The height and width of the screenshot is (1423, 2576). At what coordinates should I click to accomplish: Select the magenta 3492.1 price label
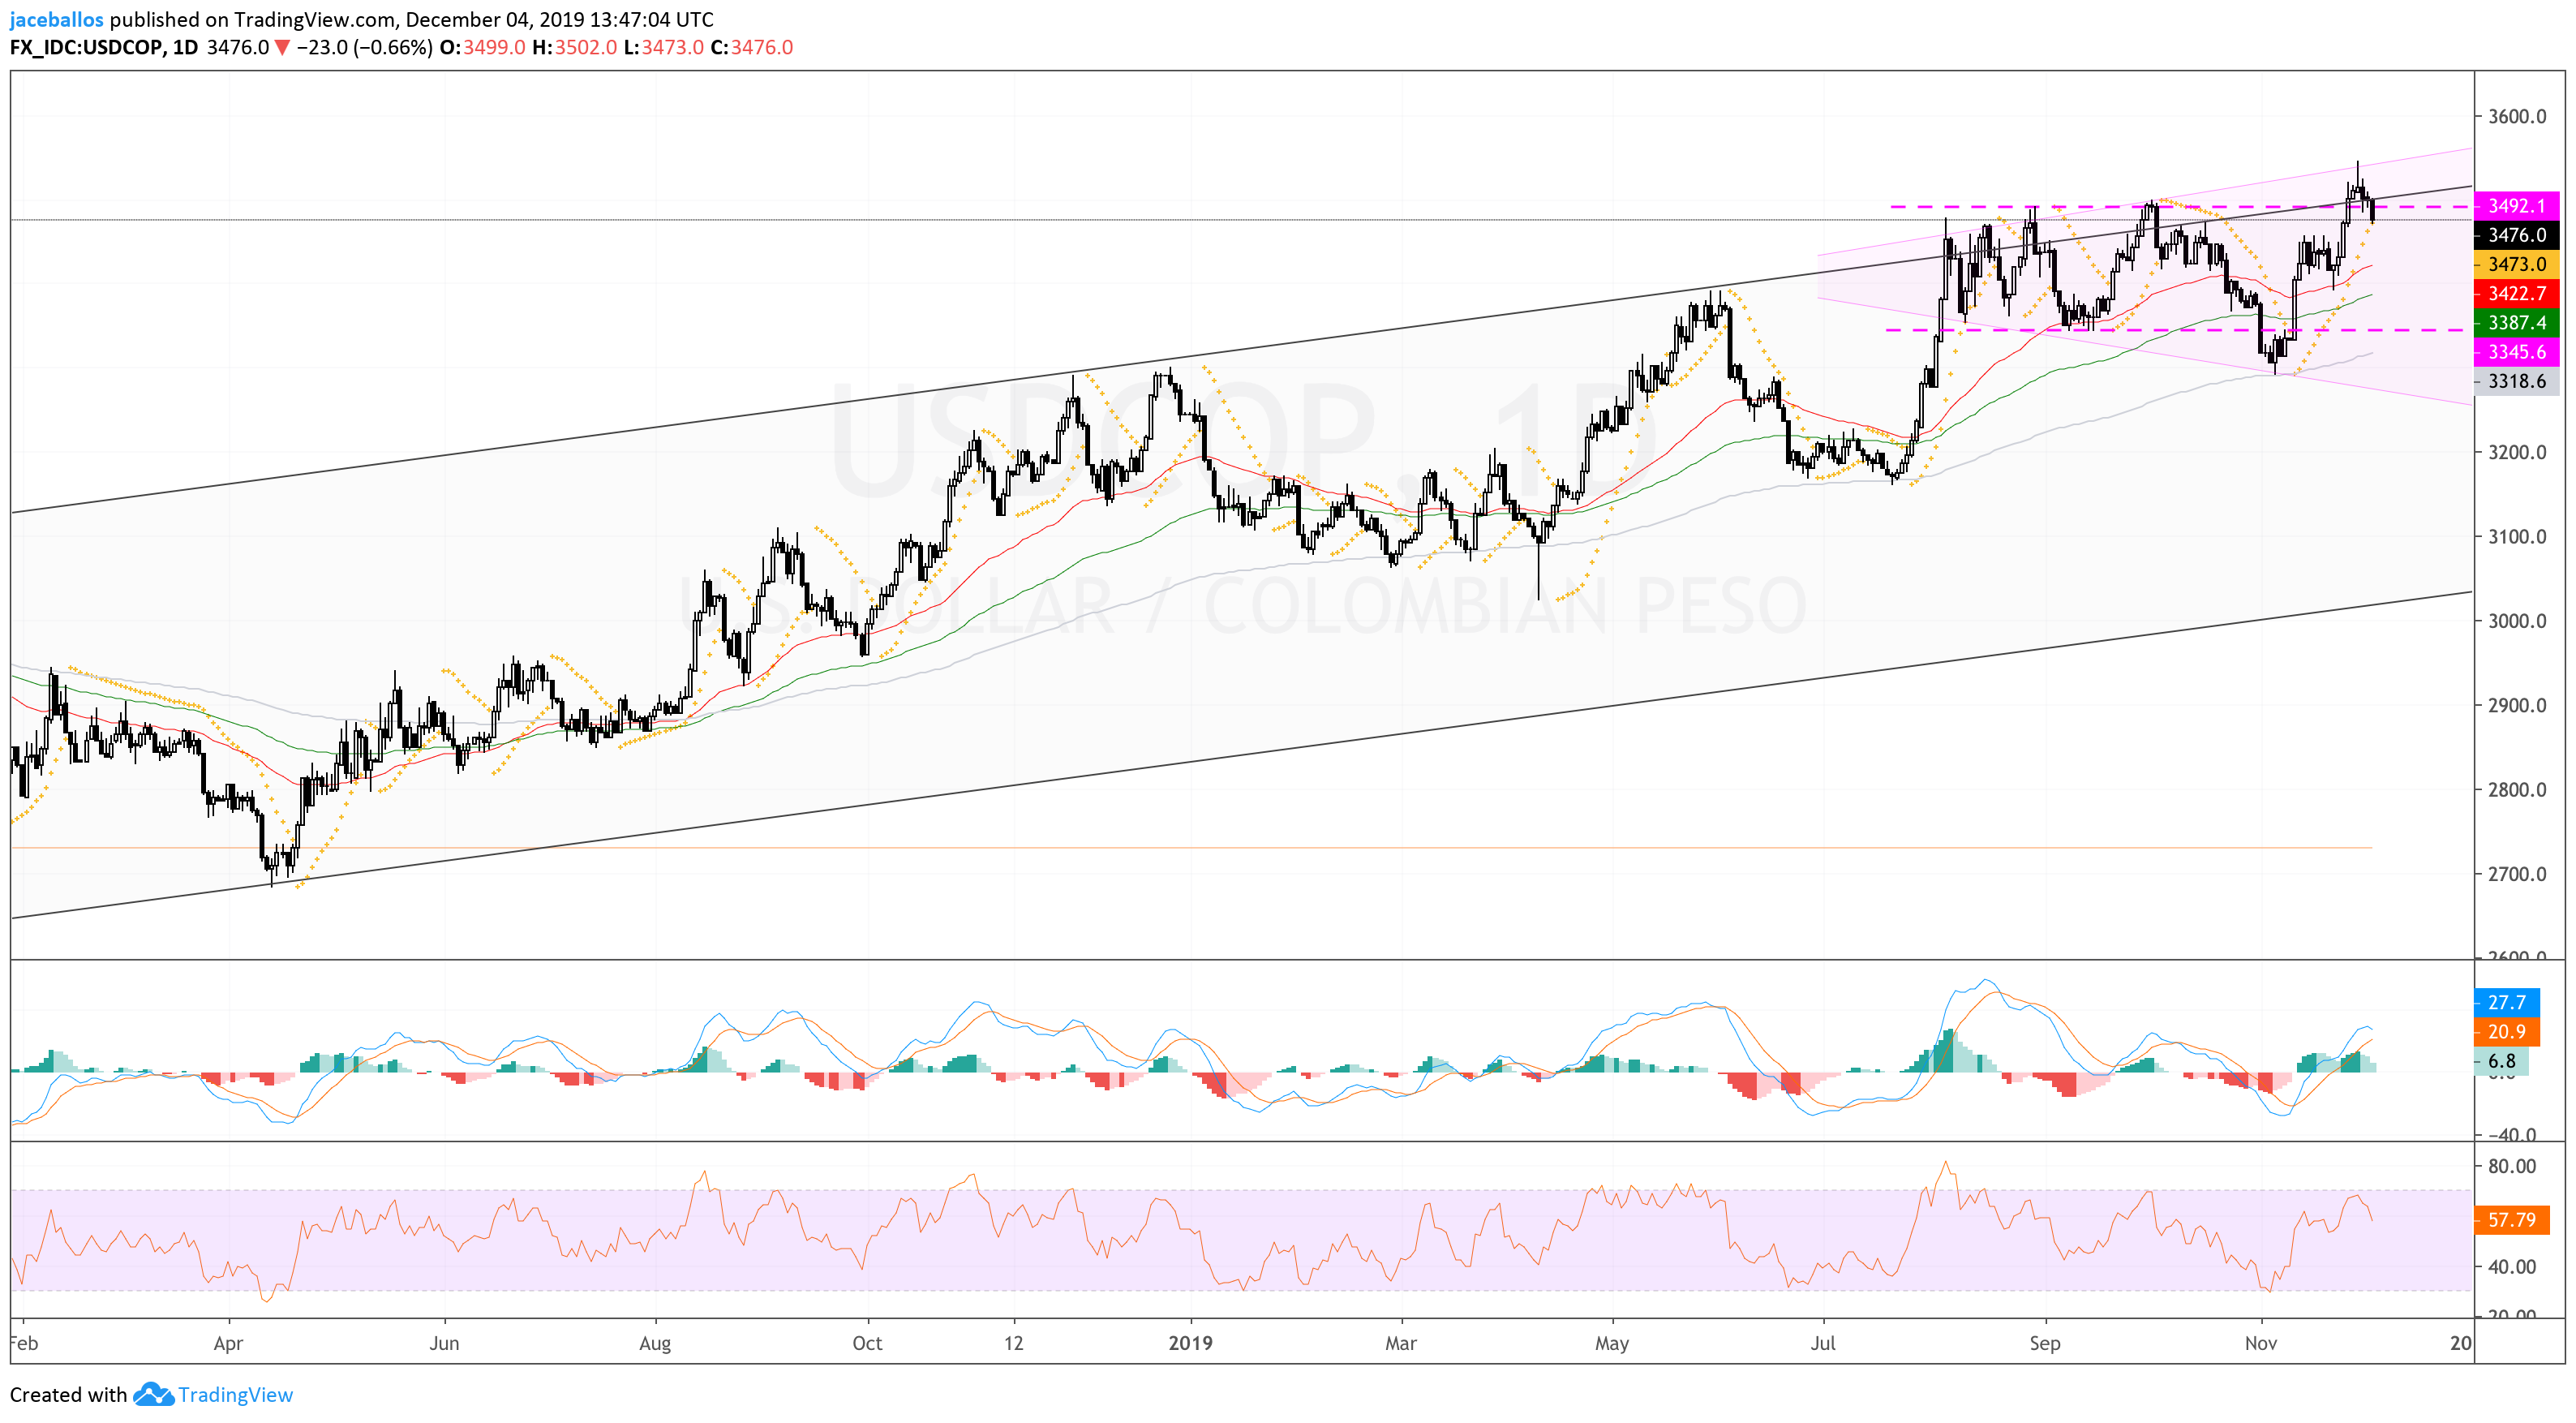point(2516,206)
